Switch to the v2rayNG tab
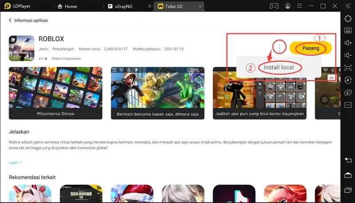 (123, 6)
